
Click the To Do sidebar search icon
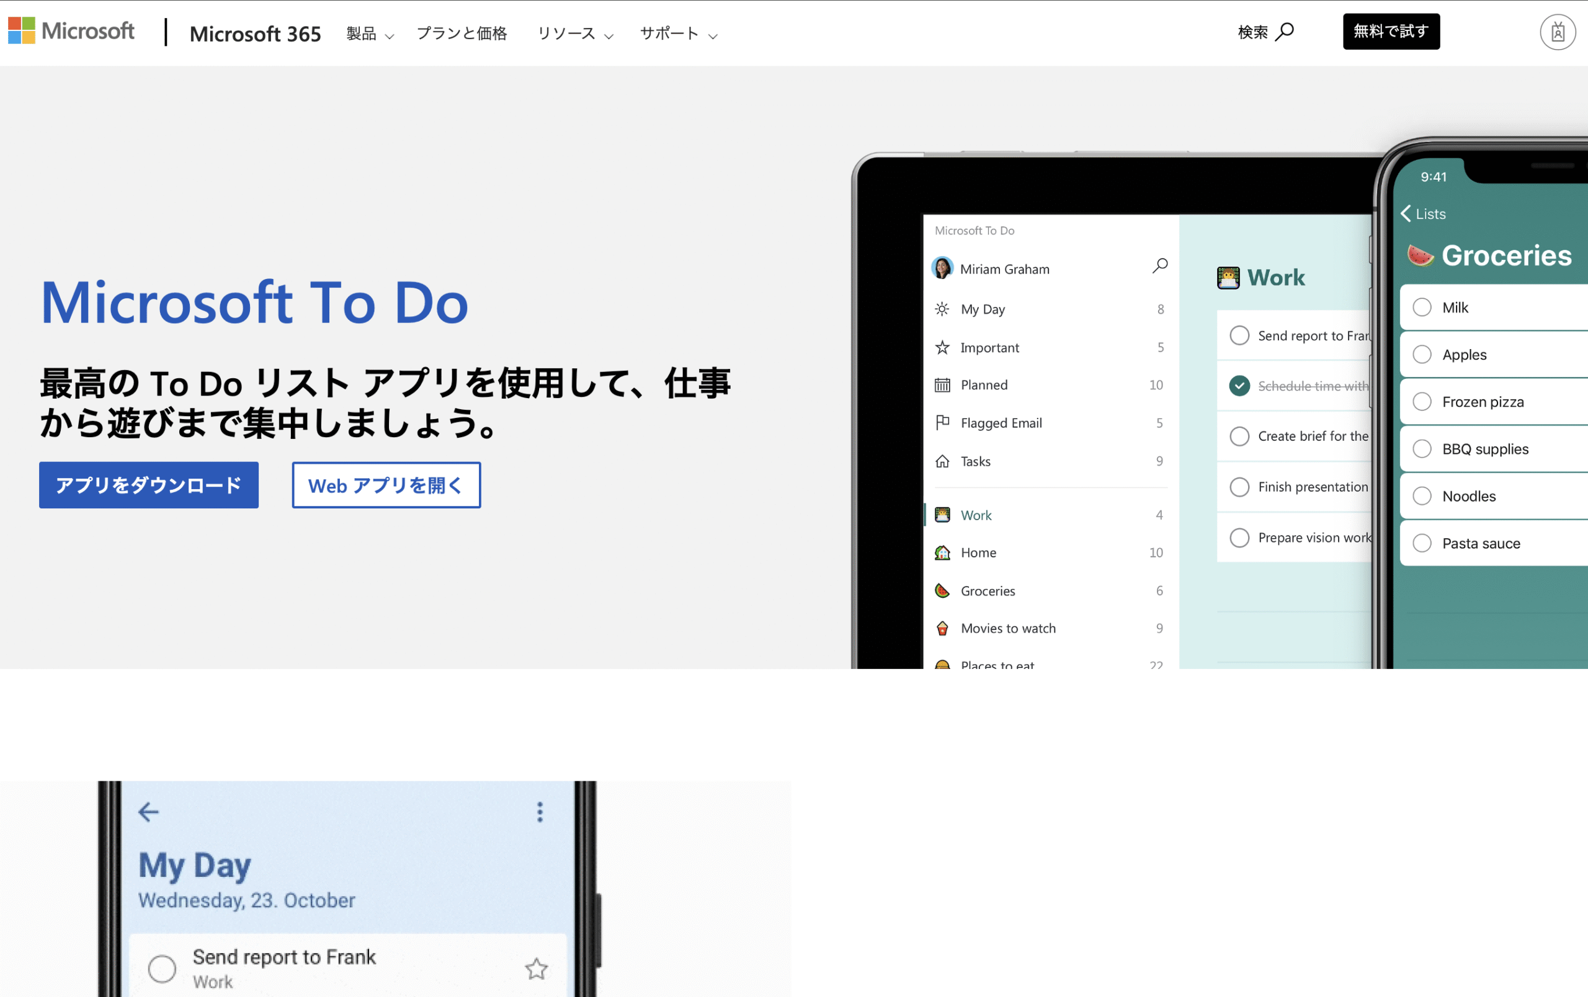coord(1160,265)
